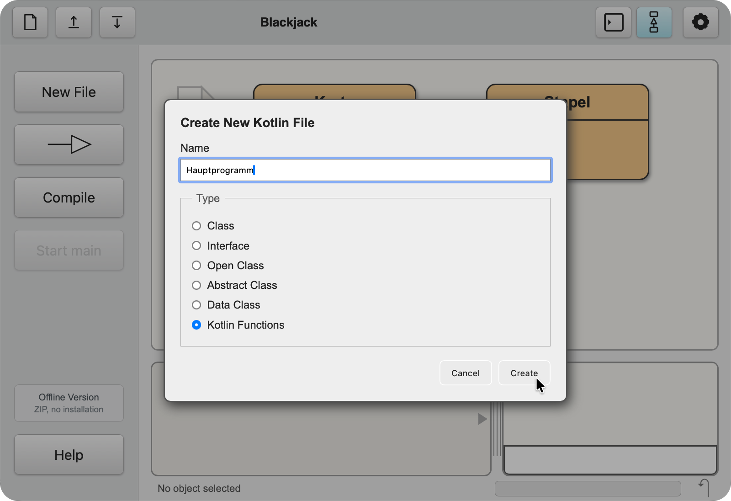Click the white entry field below the console
This screenshot has height=501, width=731.
(610, 460)
